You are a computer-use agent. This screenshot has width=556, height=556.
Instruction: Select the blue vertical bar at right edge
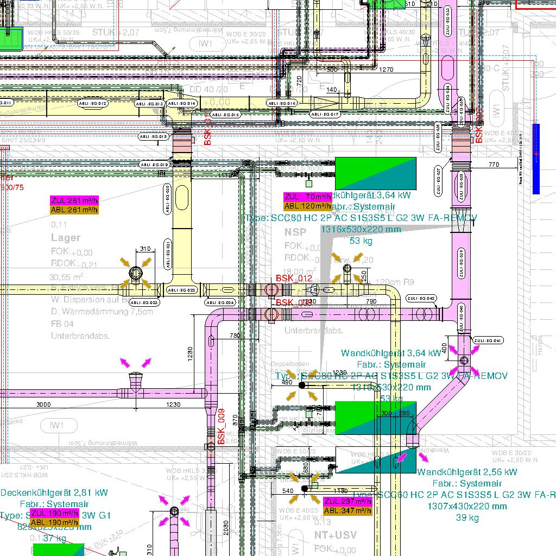(x=536, y=159)
